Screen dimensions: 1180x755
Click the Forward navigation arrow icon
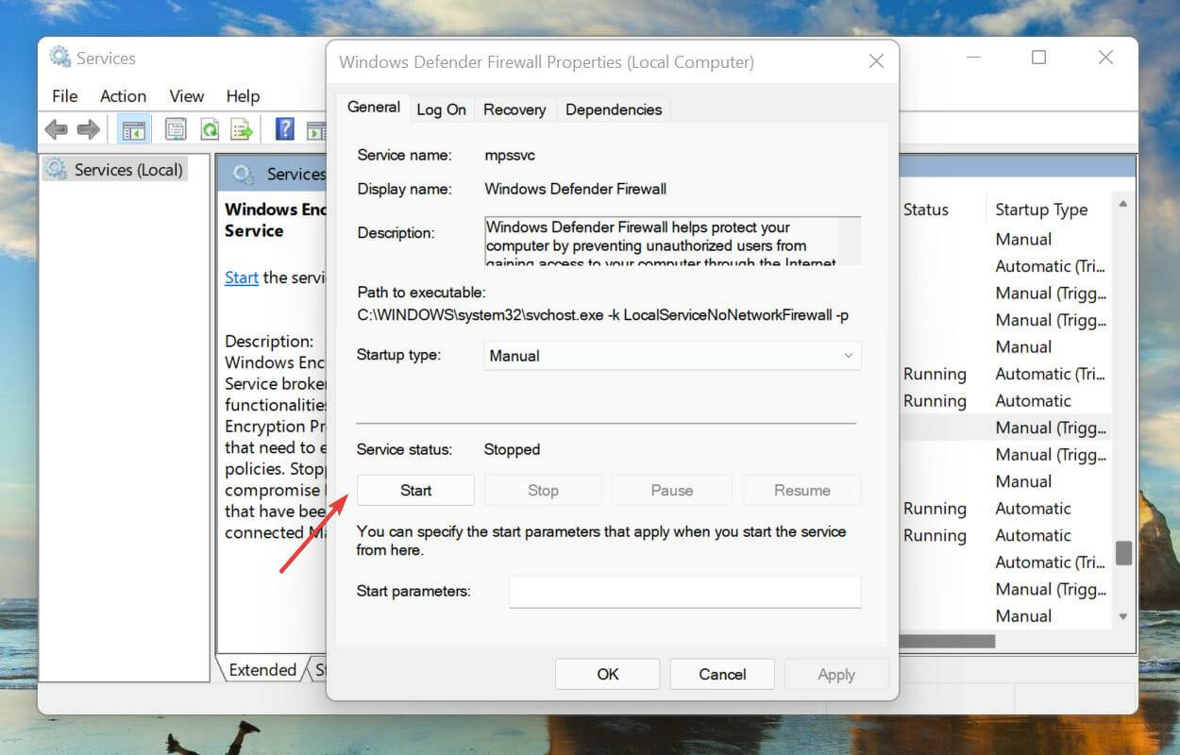click(x=90, y=128)
